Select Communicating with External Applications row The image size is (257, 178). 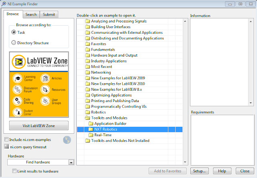click(x=130, y=33)
